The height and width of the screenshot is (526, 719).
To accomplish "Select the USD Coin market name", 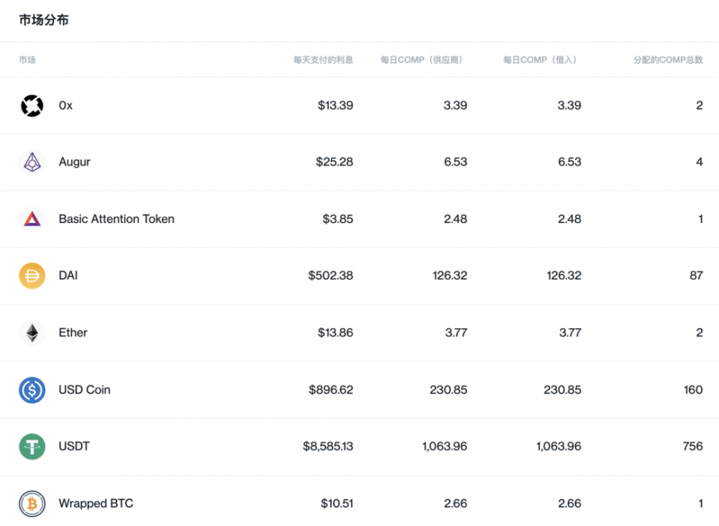I will (x=85, y=389).
